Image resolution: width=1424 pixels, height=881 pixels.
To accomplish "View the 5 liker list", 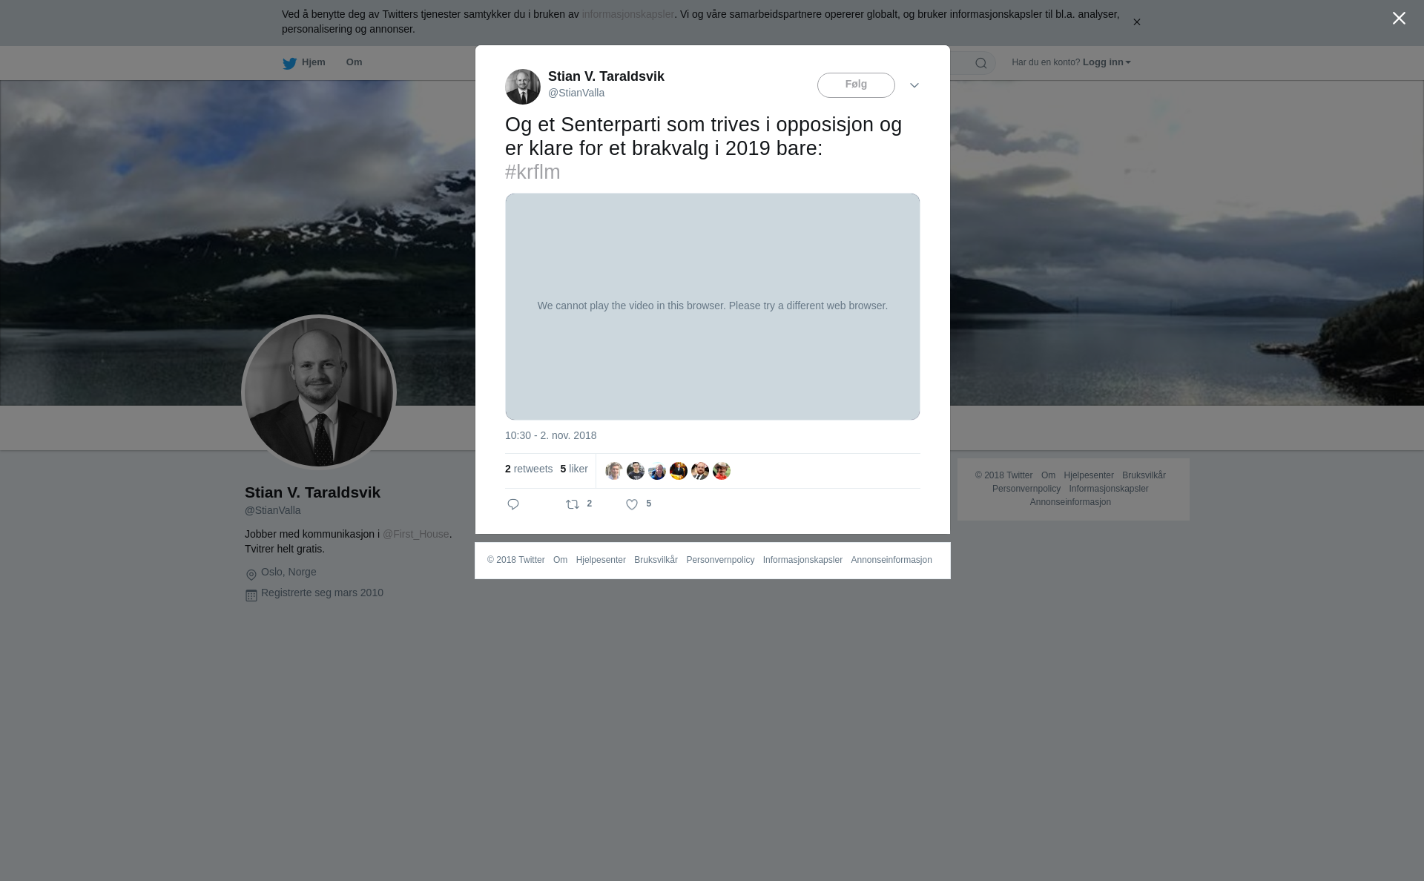I will tap(574, 469).
